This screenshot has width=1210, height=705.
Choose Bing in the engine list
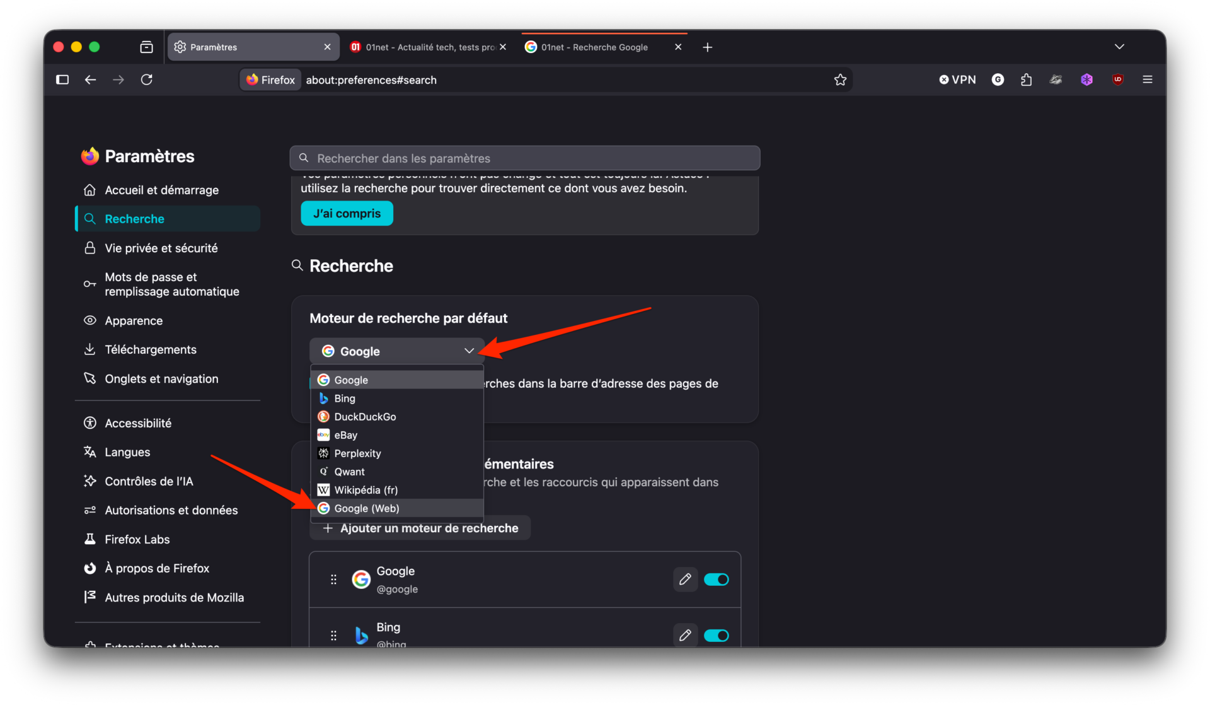click(x=397, y=399)
